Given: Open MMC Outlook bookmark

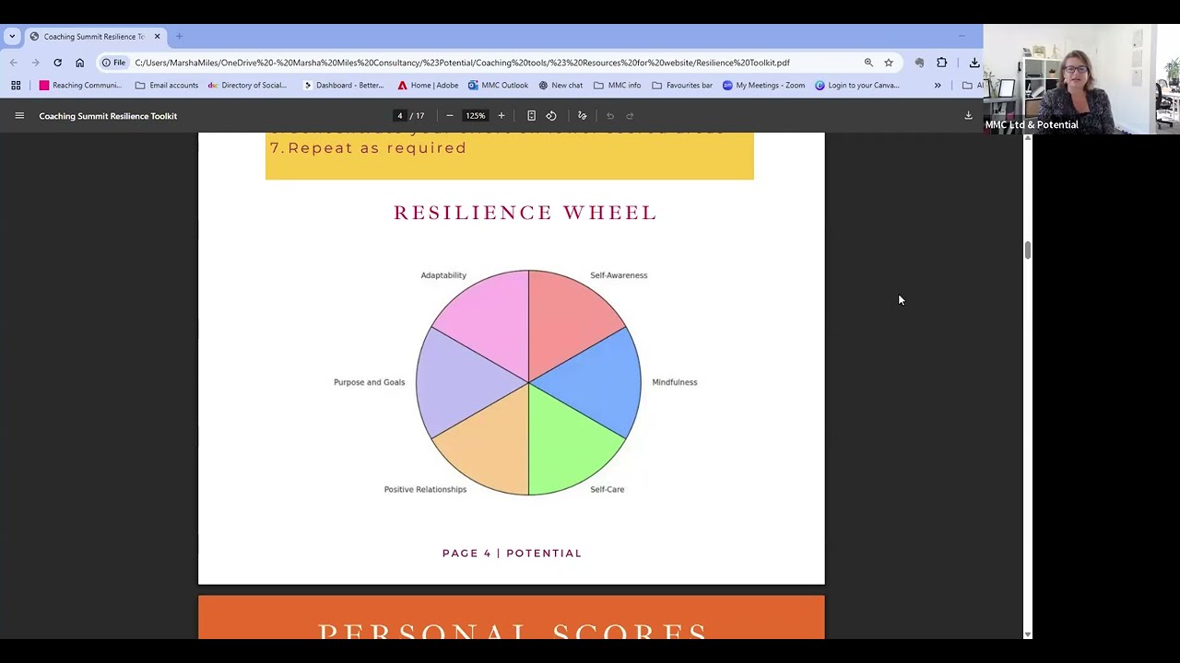Looking at the screenshot, I should [498, 86].
